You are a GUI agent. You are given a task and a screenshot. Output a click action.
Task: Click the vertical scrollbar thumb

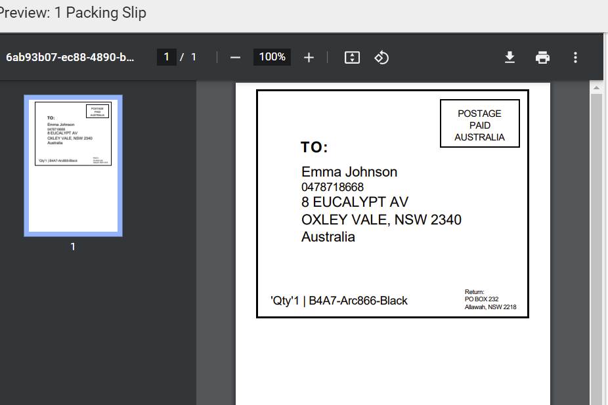[x=597, y=249]
